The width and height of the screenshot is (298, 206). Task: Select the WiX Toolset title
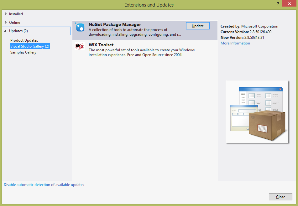click(x=101, y=45)
